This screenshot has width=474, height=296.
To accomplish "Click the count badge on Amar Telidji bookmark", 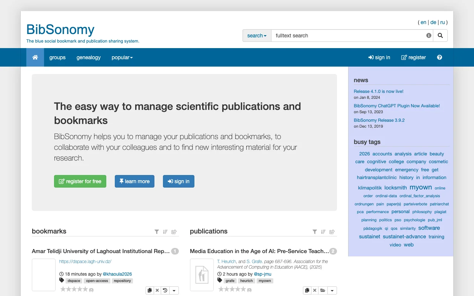I will (175, 251).
